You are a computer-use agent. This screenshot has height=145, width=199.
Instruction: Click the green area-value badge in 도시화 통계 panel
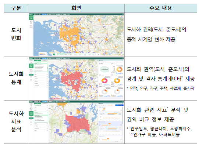tap(104, 69)
